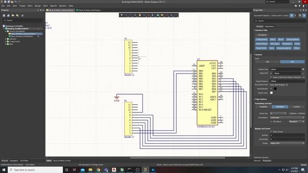The height and width of the screenshot is (173, 308).
Task: Switch to the Parameters tab in Properties
Action: pyautogui.click(x=269, y=26)
